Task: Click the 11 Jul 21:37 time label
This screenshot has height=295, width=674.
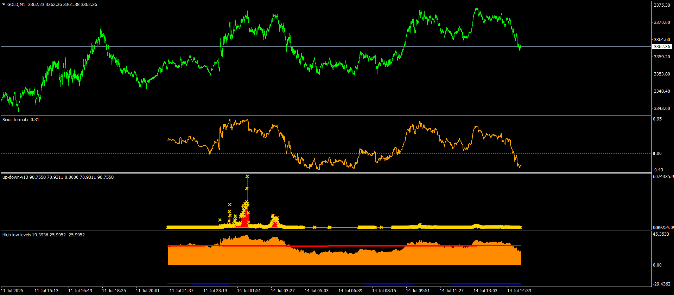Action: (x=182, y=291)
